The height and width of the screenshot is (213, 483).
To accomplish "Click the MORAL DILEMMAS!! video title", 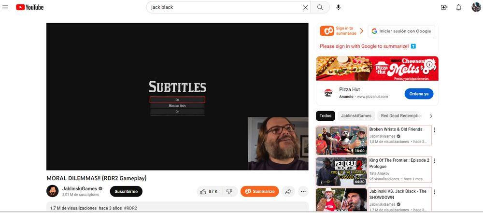I will (x=97, y=178).
